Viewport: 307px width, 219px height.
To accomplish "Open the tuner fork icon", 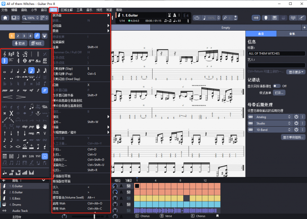I will point(293,18).
